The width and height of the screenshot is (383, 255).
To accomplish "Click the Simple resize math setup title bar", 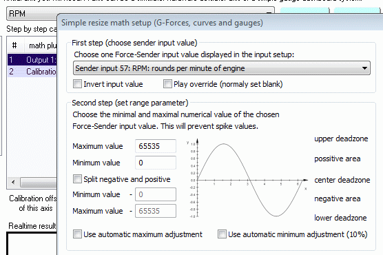I will 220,23.
